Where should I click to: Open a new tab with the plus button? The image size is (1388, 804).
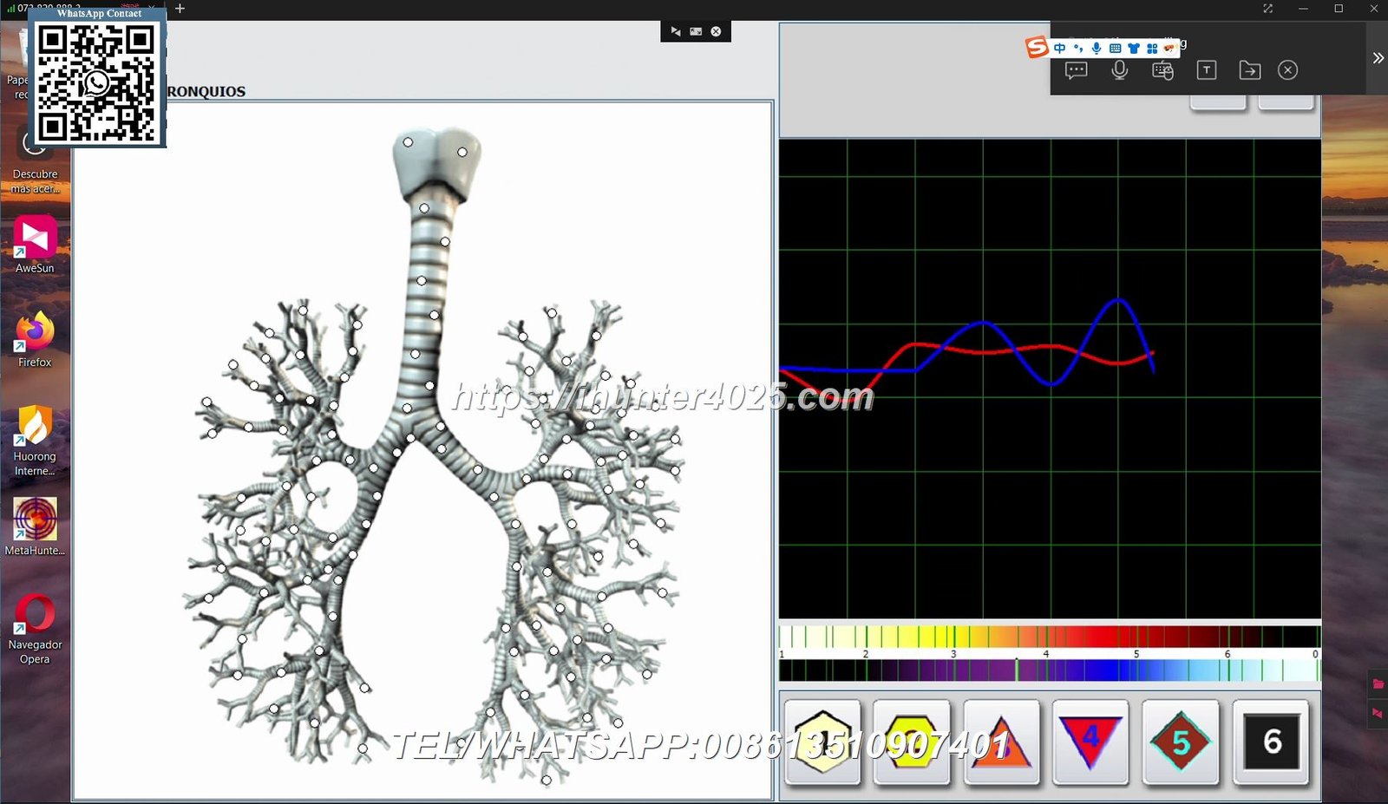coord(180,9)
